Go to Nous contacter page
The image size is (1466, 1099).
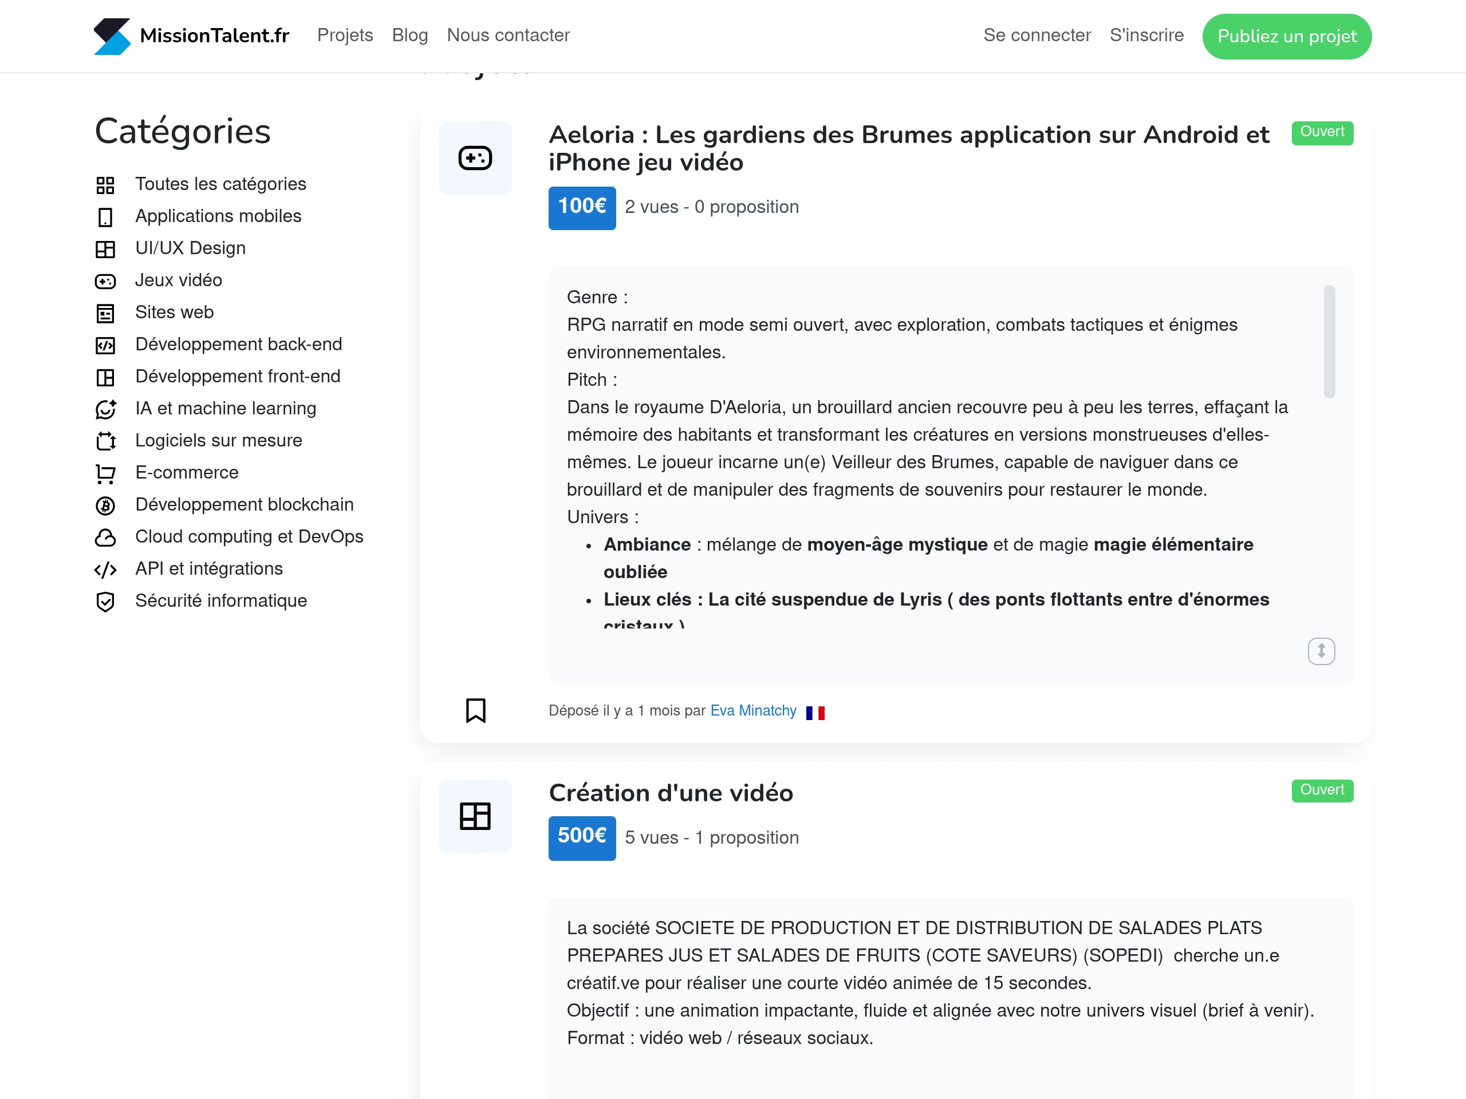(x=508, y=35)
